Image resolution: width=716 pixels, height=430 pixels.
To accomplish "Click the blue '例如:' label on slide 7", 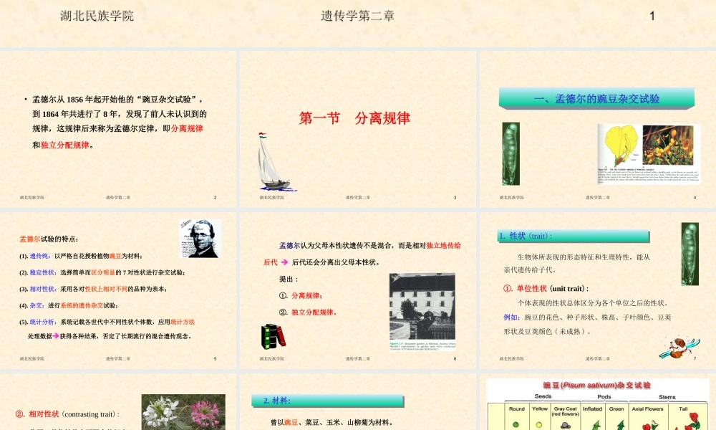I will (512, 317).
